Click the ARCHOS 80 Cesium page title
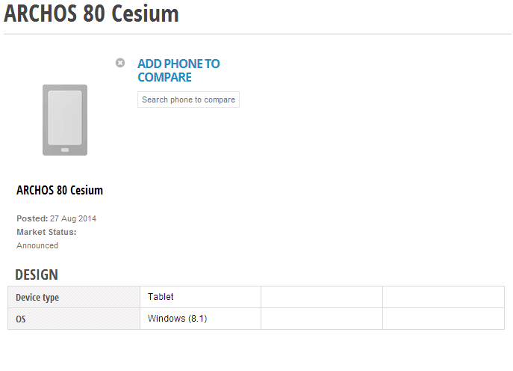 (x=91, y=13)
